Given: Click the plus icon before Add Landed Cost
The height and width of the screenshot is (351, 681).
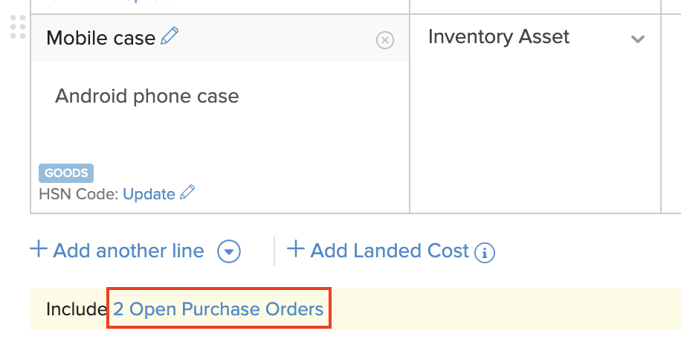Looking at the screenshot, I should 296,249.
